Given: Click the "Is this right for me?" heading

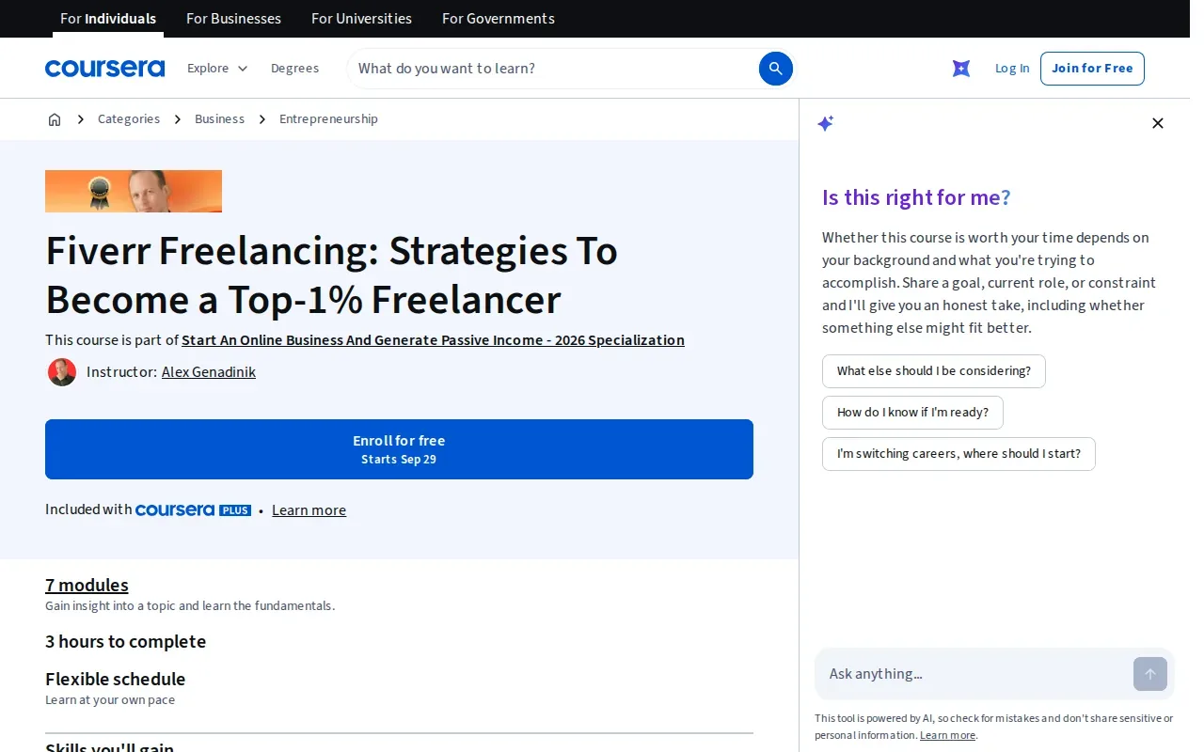Looking at the screenshot, I should (x=916, y=197).
